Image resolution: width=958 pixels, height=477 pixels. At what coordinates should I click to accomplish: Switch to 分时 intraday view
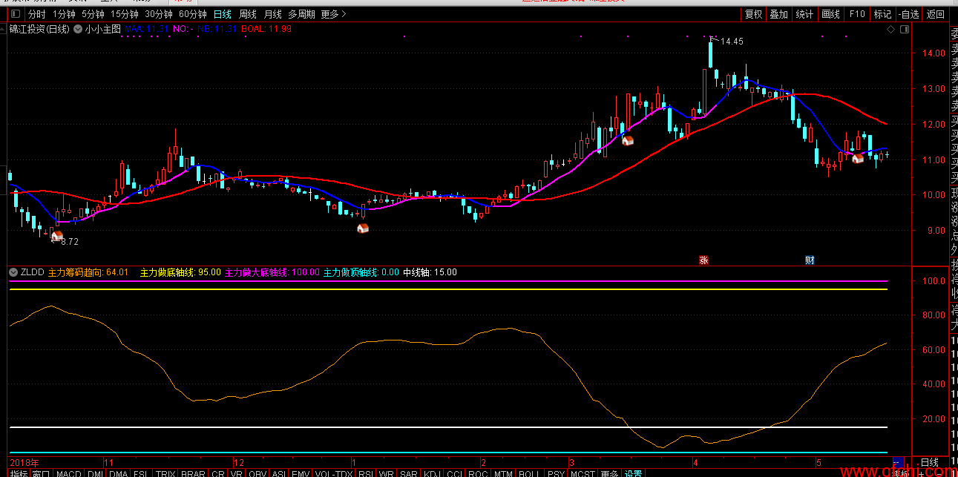(x=36, y=14)
